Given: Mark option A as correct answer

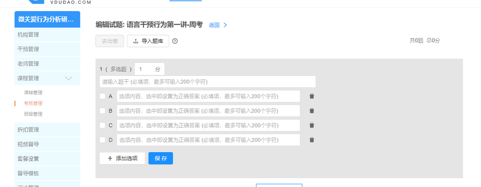Looking at the screenshot, I should [102, 96].
